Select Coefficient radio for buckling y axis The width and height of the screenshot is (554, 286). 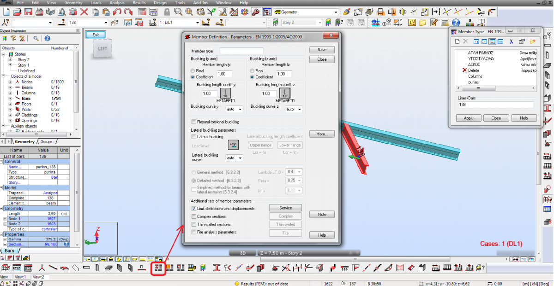[193, 77]
